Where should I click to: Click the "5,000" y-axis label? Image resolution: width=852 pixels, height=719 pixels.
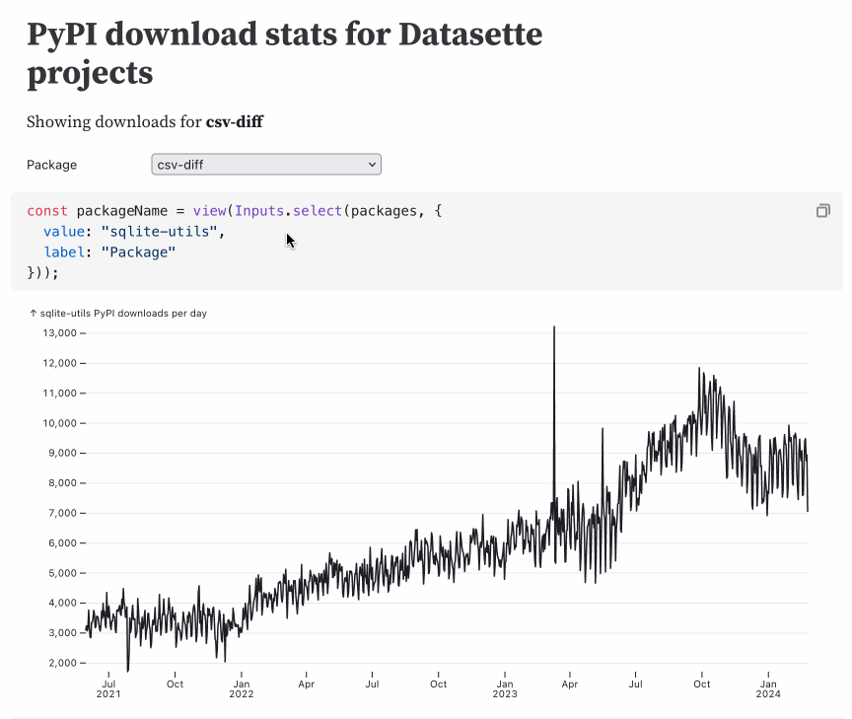click(x=63, y=573)
